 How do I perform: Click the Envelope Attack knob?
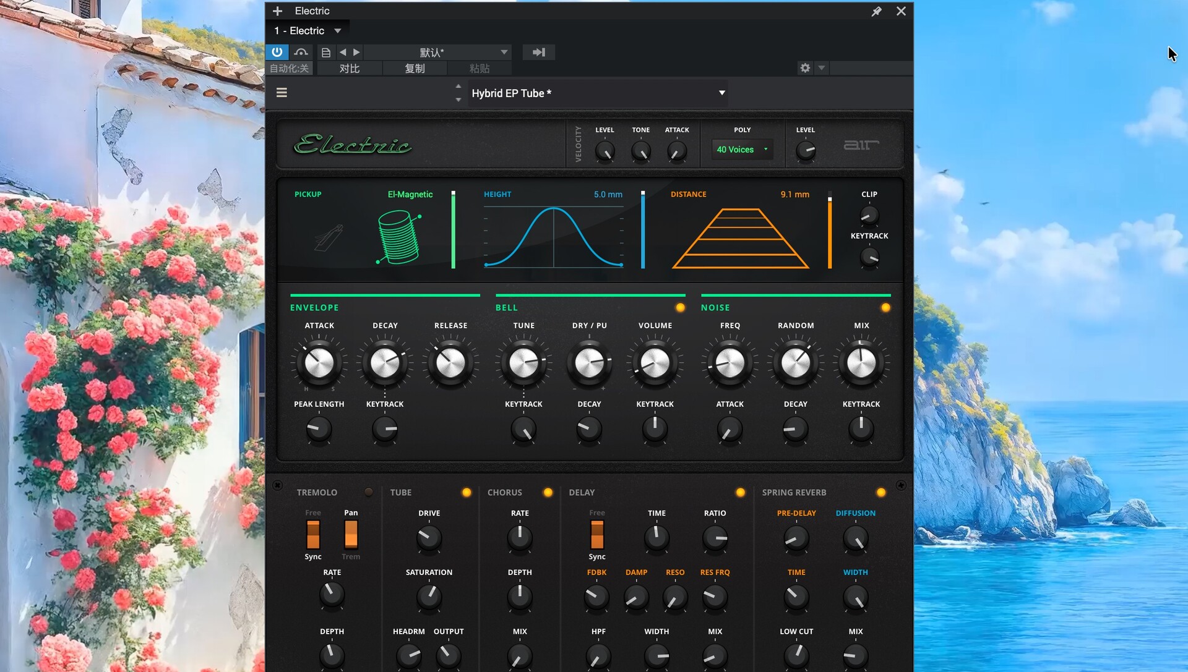[x=319, y=363]
